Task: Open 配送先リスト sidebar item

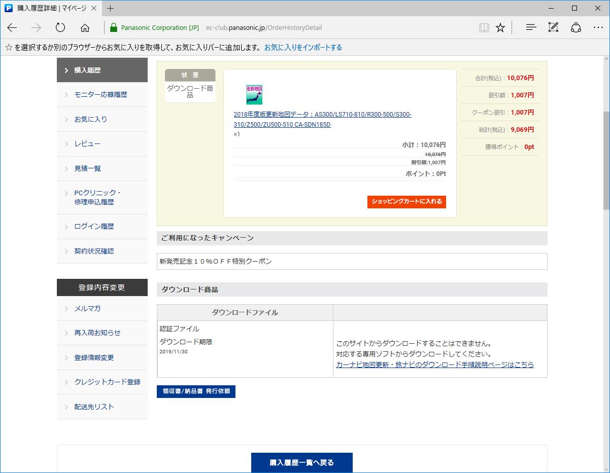Action: click(x=102, y=407)
